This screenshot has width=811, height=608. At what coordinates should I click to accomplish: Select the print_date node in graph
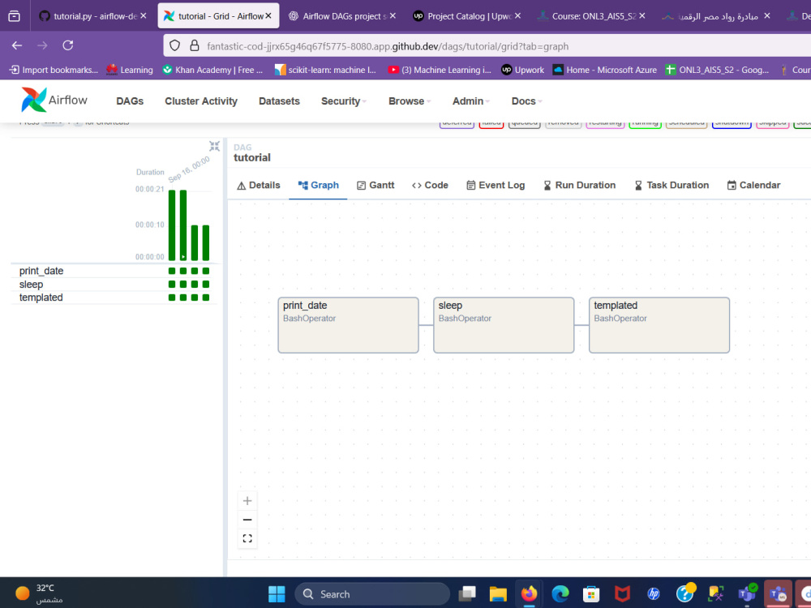[x=348, y=325]
